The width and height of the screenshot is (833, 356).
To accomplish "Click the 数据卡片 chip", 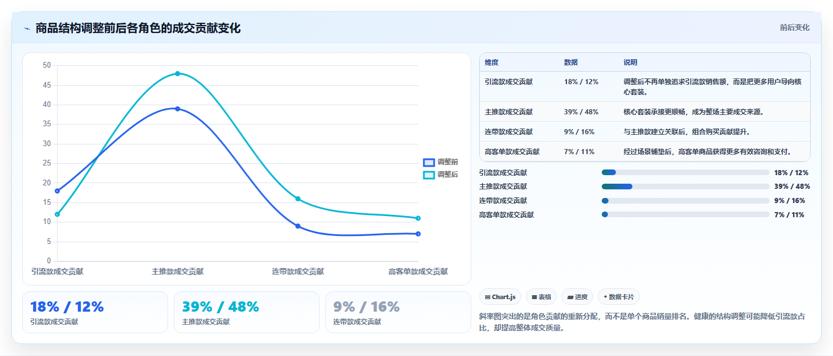I will coord(619,297).
